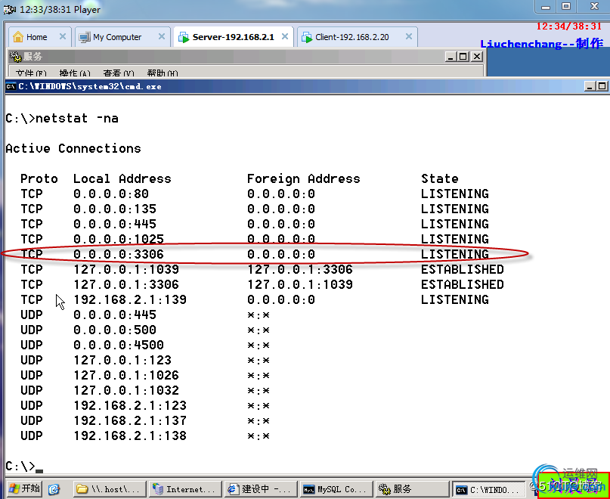This screenshot has height=499, width=610.
Task: Close the Client-192.168.2.20 tab
Action: (408, 36)
